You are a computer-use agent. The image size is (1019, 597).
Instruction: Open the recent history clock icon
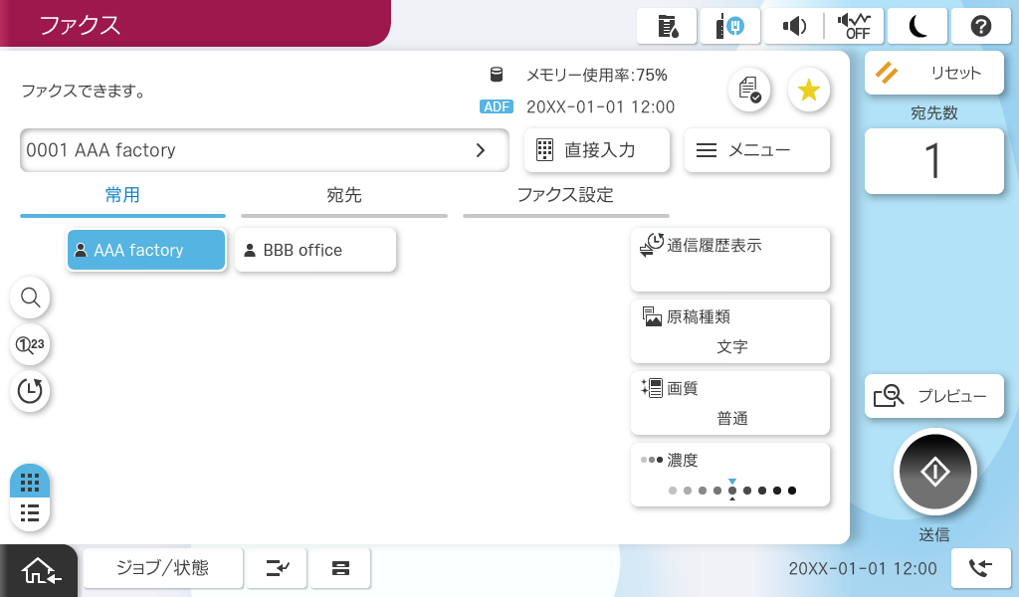click(x=30, y=390)
